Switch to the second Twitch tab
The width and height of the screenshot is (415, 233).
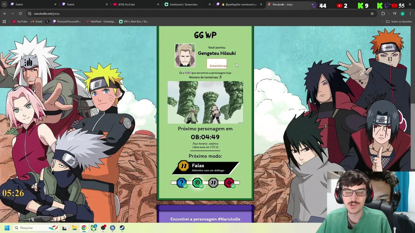pos(84,5)
